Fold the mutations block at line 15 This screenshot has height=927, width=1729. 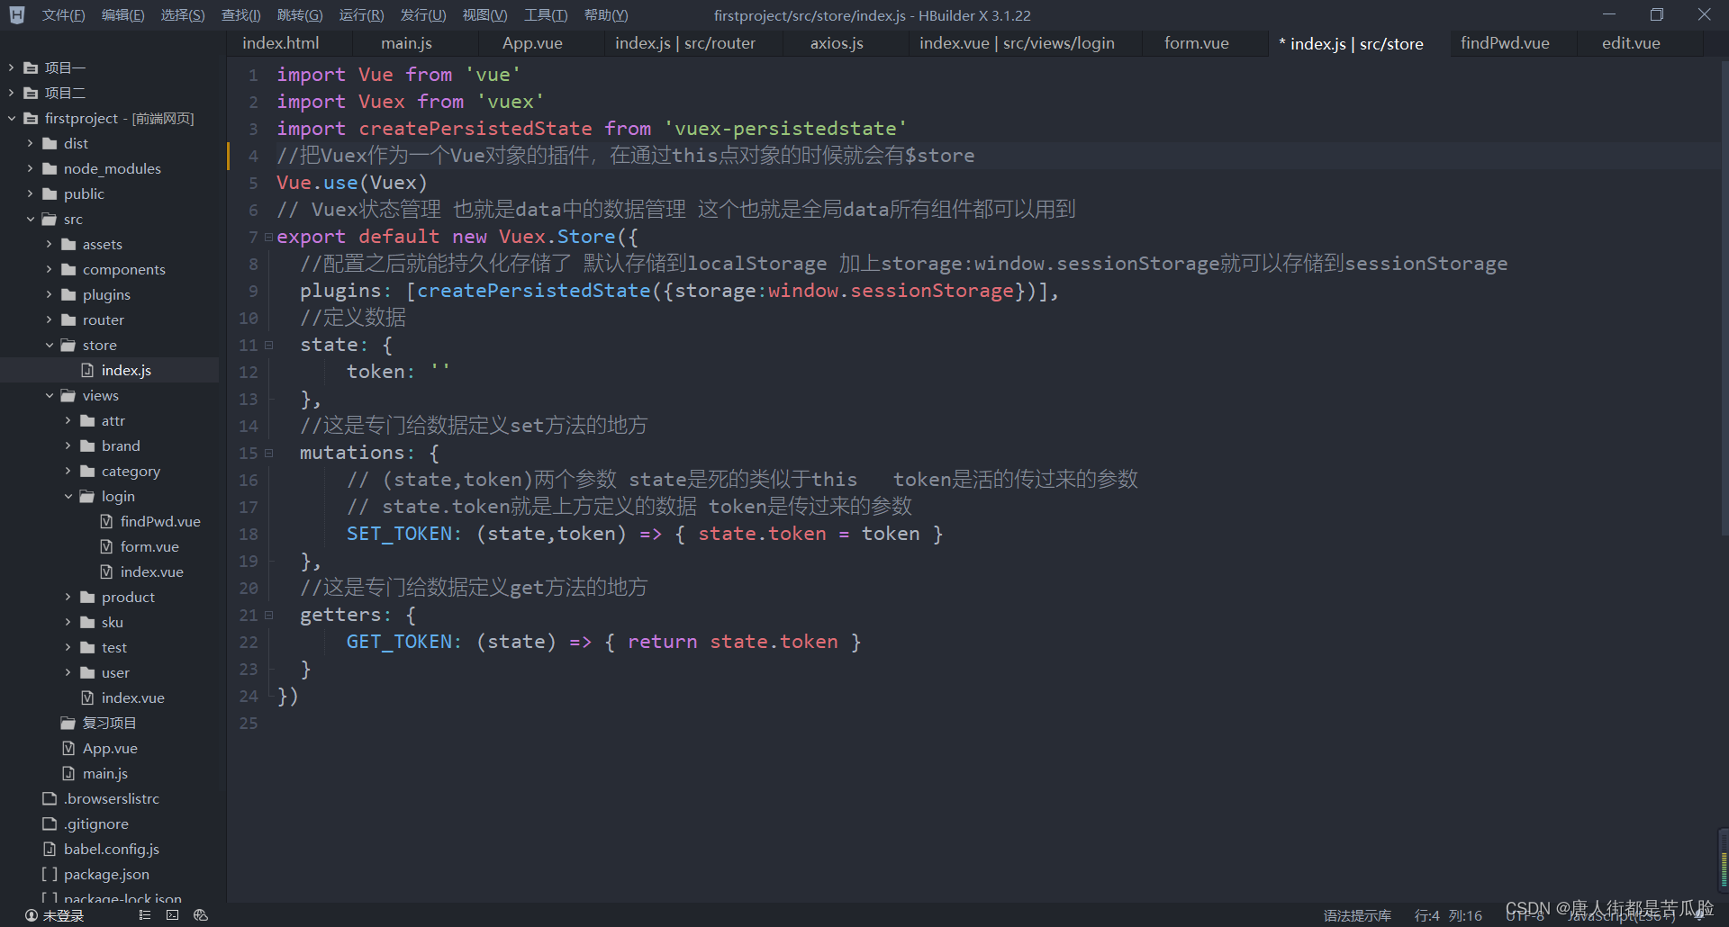[268, 453]
